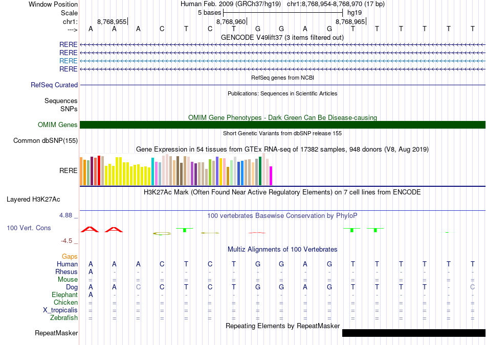The height and width of the screenshot is (345, 486).
Task: Click the 'Human Feb. 2009 (GRCh37/hg19)' header text
Action: click(x=231, y=4)
